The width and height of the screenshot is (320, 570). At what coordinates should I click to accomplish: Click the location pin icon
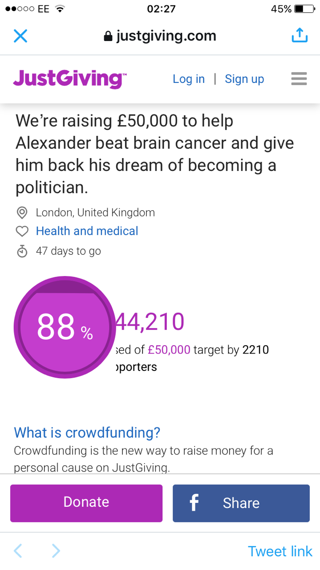tap(22, 213)
